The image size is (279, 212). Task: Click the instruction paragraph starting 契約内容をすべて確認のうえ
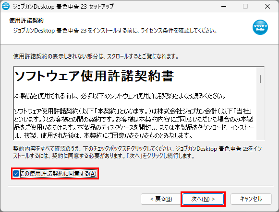pos(137,152)
